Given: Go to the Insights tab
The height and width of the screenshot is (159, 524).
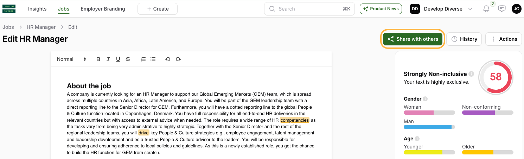Looking at the screenshot, I should pos(37,9).
